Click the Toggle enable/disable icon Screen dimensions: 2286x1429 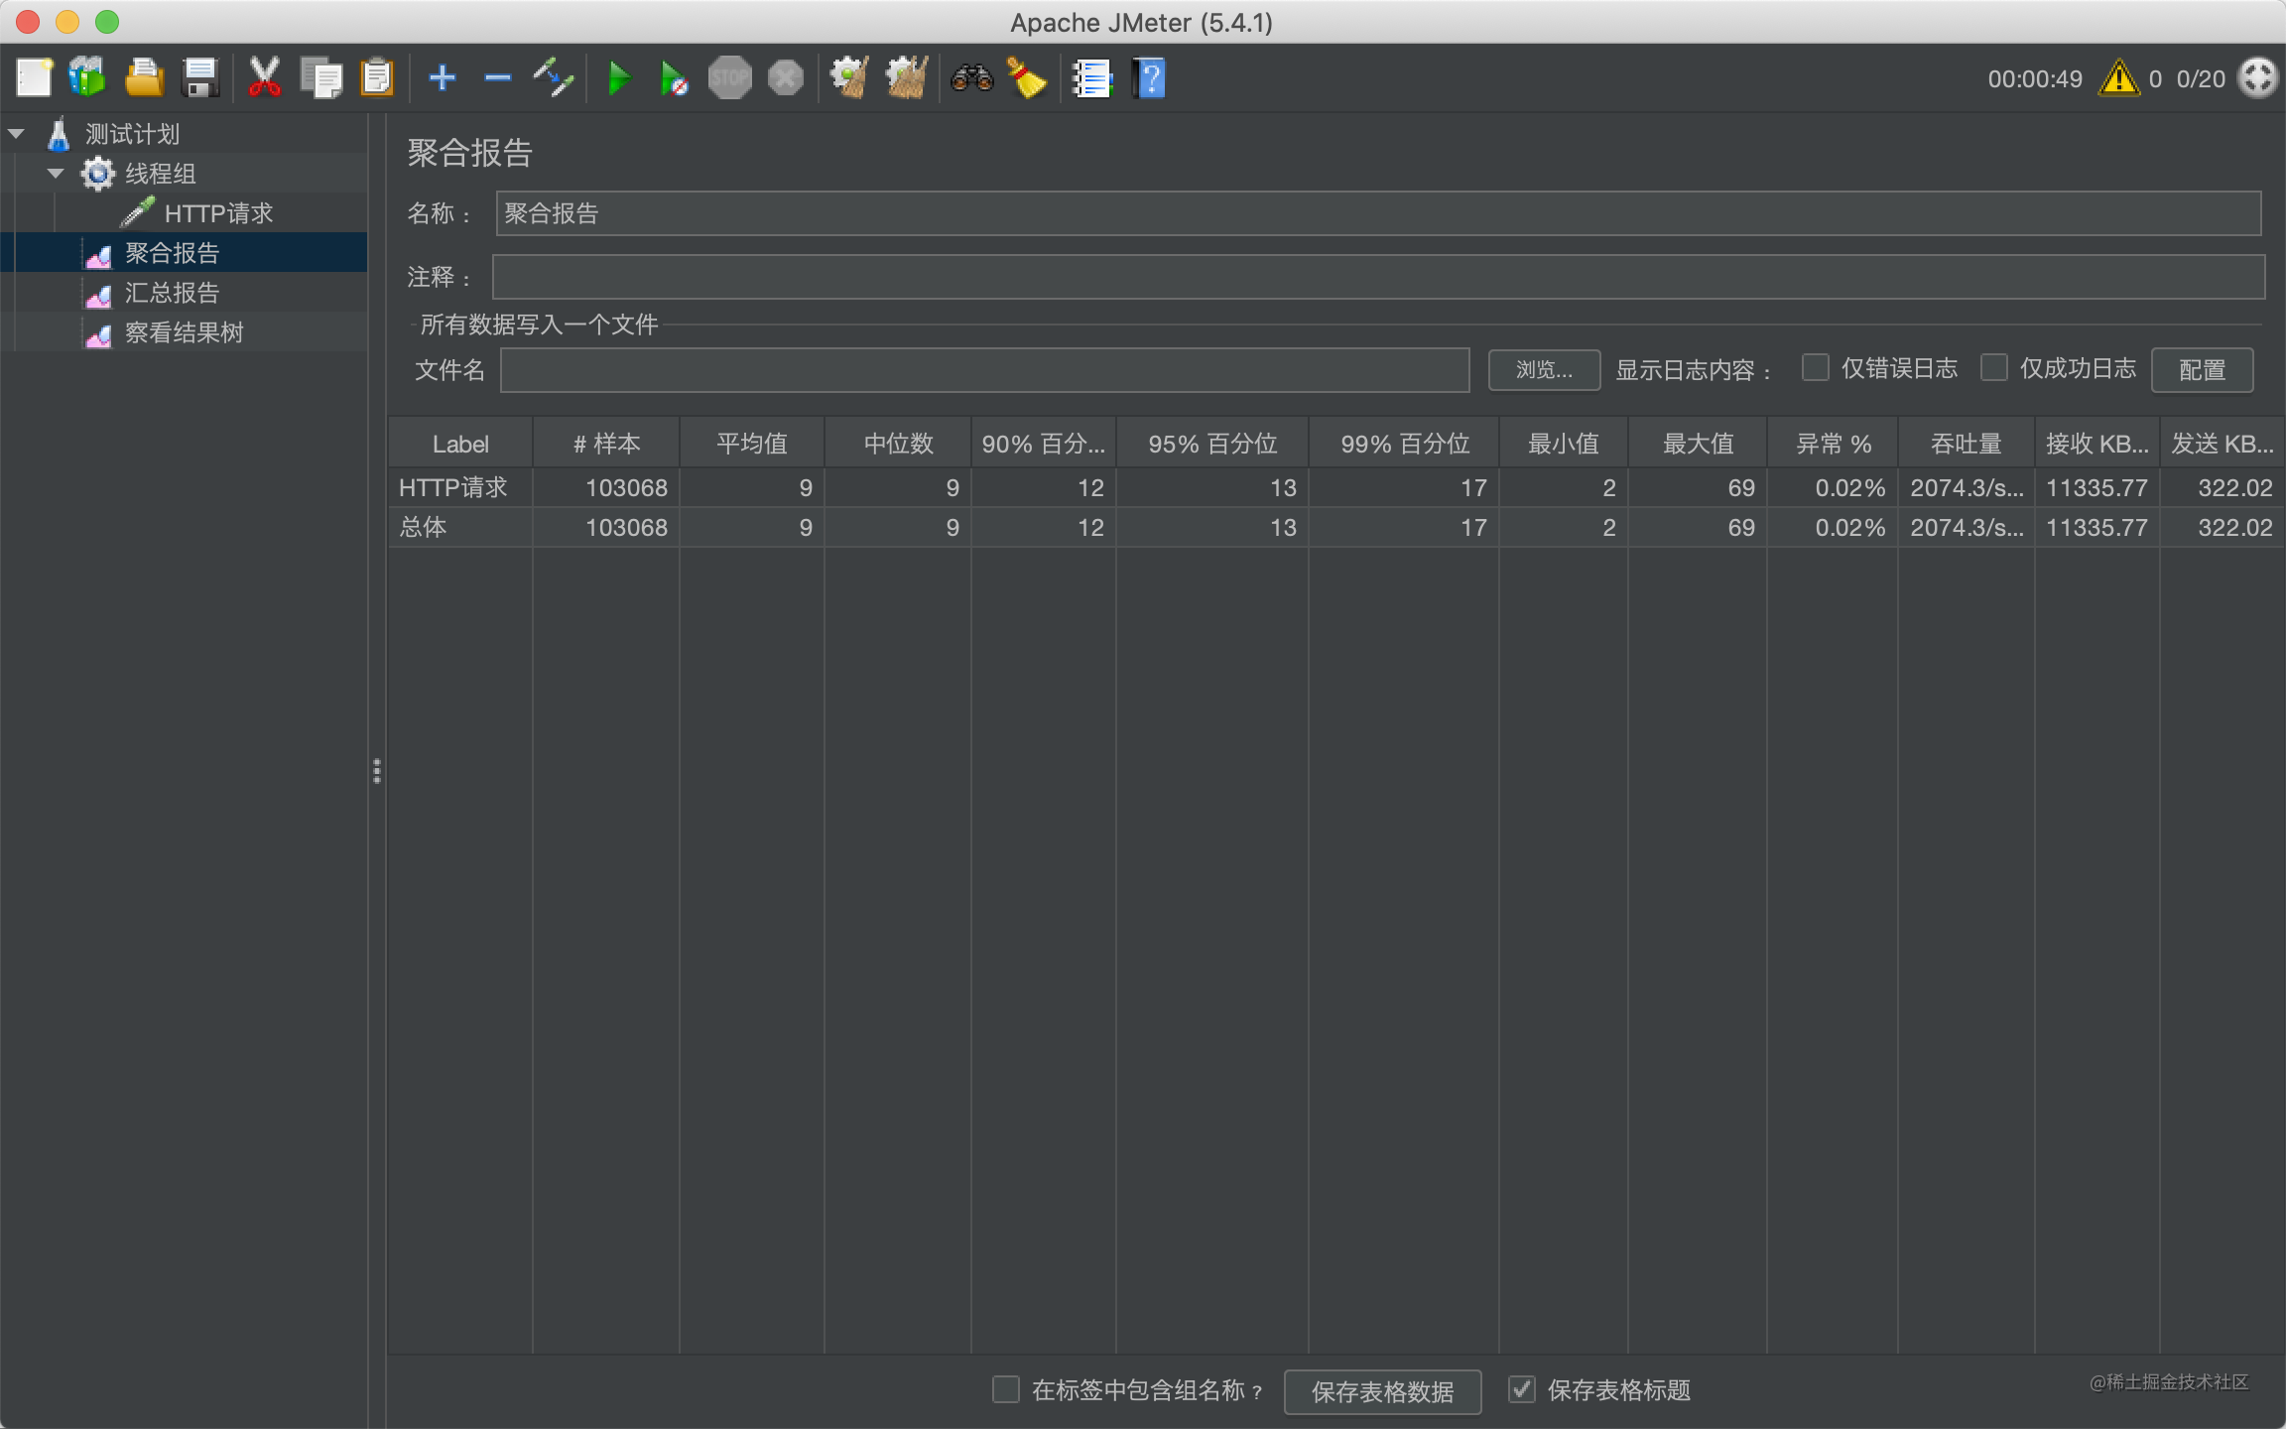tap(554, 77)
